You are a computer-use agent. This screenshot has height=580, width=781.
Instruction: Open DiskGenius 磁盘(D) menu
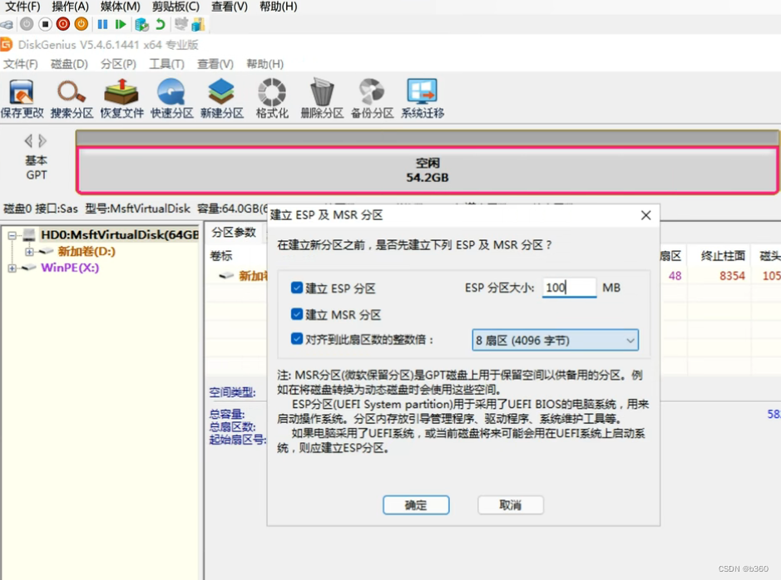click(69, 64)
